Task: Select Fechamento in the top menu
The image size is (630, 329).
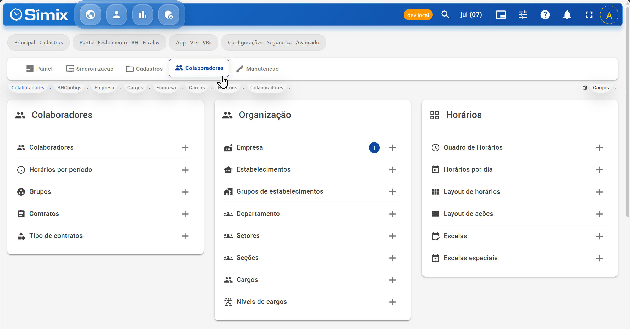Action: click(x=112, y=42)
